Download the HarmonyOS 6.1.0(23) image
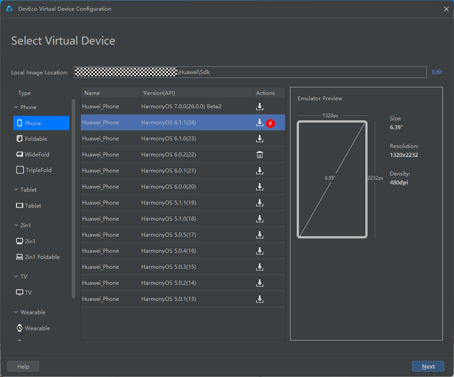The height and width of the screenshot is (377, 454). point(260,139)
